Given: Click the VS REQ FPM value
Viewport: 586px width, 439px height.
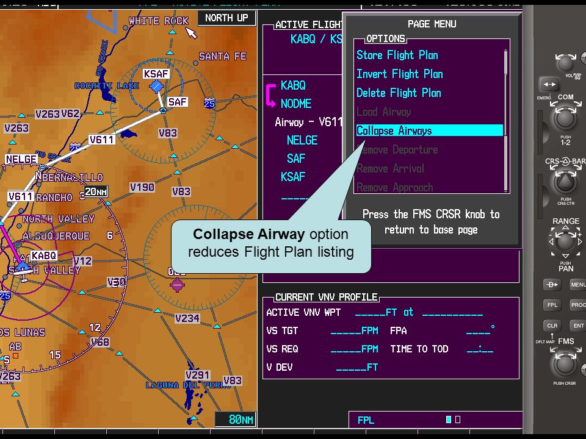Looking at the screenshot, I should tap(354, 349).
